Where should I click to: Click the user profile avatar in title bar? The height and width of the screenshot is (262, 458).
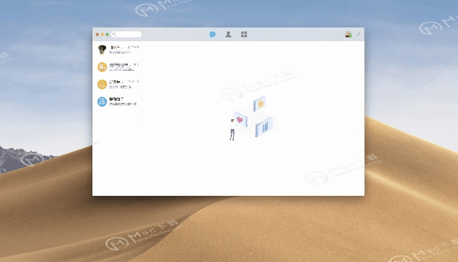348,35
